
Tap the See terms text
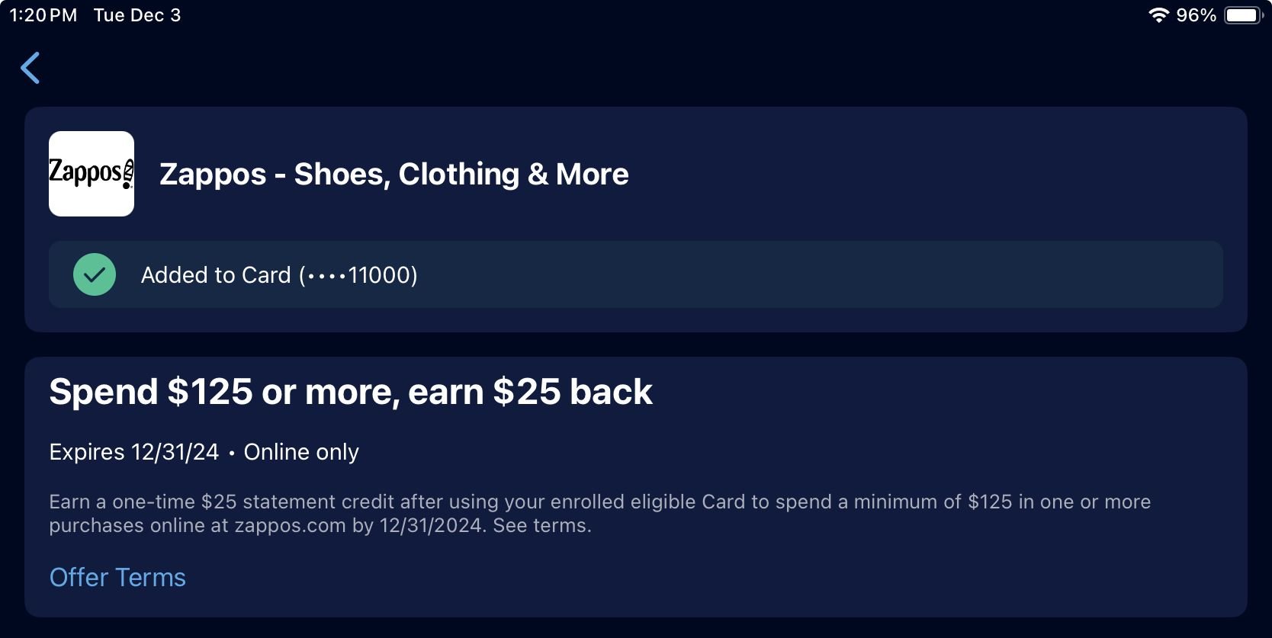541,526
